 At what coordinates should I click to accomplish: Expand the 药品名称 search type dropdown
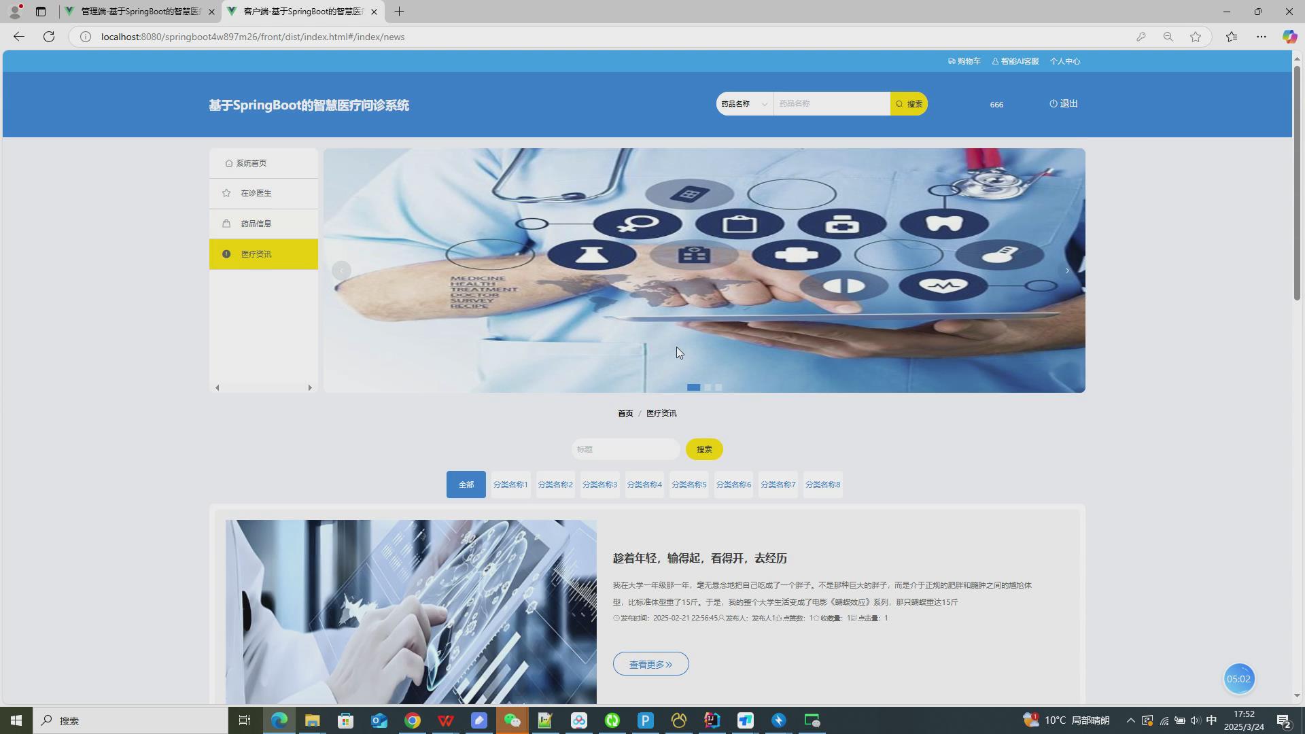pos(744,104)
